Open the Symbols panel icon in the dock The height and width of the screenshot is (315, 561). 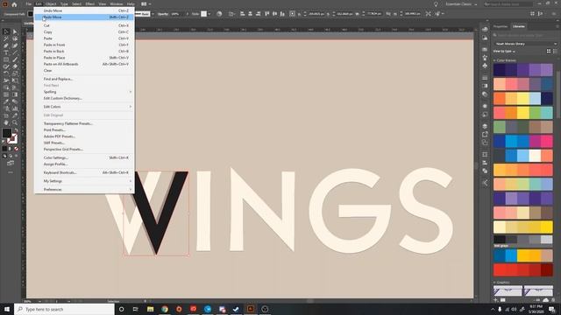(485, 66)
